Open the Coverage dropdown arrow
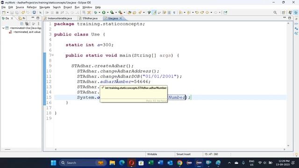This screenshot has width=299, height=168. click(116, 13)
